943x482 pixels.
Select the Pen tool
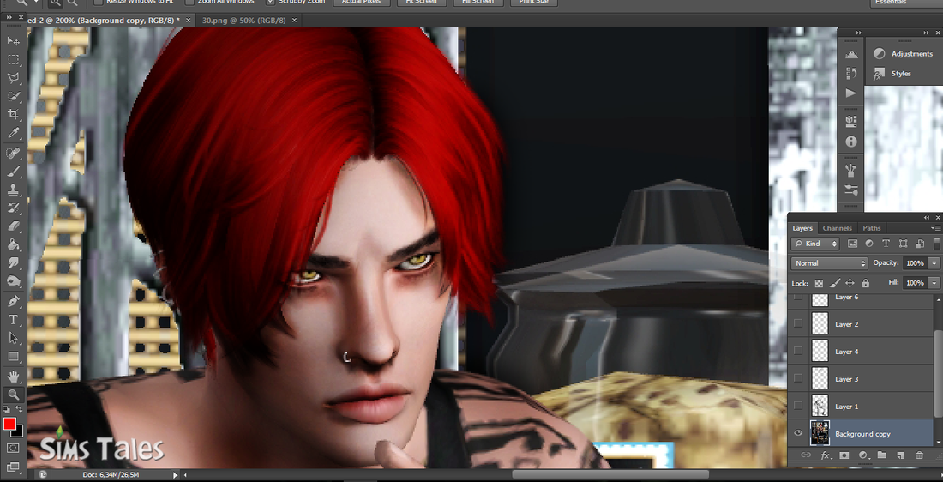pyautogui.click(x=13, y=301)
